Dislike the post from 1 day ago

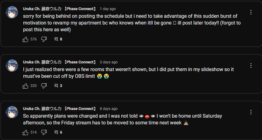44,39
